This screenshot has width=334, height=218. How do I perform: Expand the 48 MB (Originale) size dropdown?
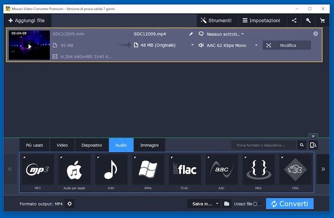(x=192, y=45)
